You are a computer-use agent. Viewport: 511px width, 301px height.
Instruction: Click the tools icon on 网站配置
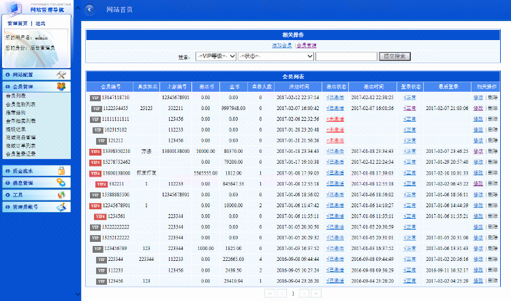click(61, 75)
